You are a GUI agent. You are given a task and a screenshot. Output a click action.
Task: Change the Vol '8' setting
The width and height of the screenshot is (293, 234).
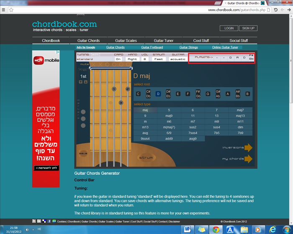145,59
